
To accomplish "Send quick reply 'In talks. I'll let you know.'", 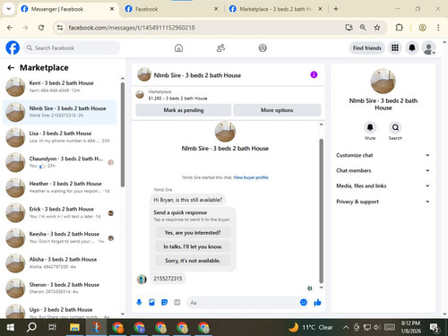I will click(x=193, y=246).
